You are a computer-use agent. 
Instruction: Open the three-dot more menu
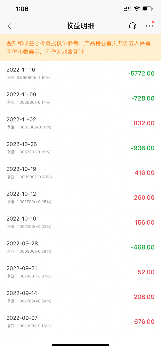[x=150, y=26]
